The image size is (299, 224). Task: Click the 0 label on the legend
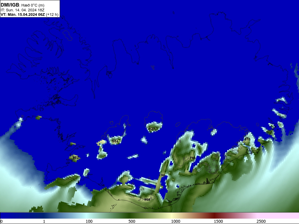coord(2,221)
